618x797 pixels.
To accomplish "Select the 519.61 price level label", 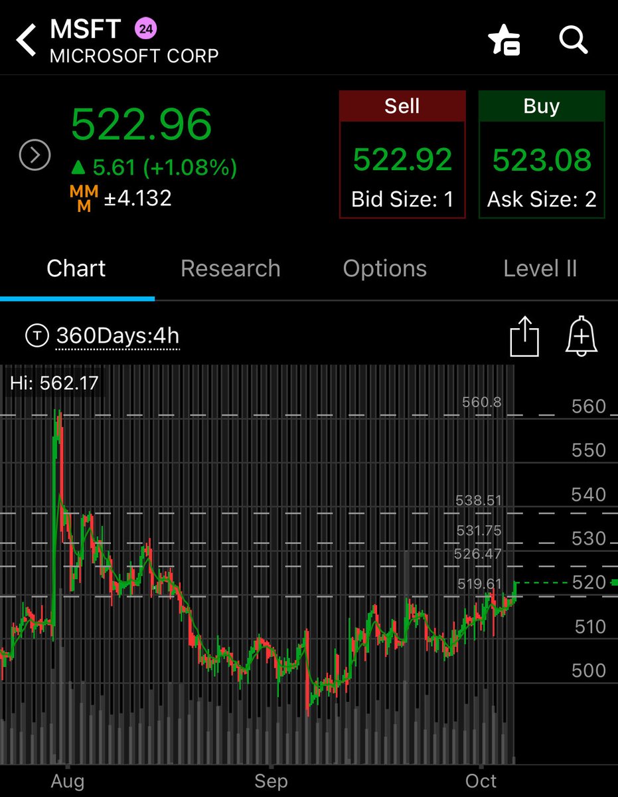I will point(479,584).
